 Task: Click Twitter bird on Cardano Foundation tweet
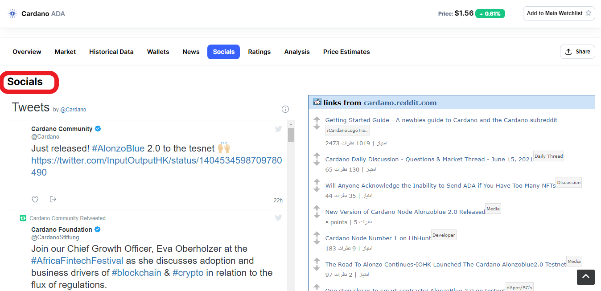(x=278, y=217)
